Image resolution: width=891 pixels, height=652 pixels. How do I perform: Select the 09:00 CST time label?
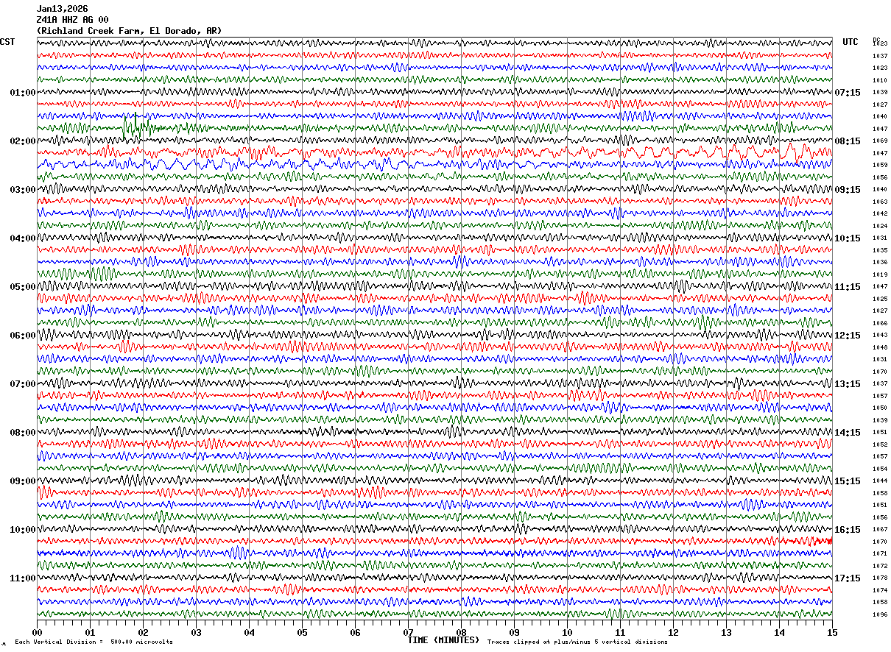(x=23, y=481)
